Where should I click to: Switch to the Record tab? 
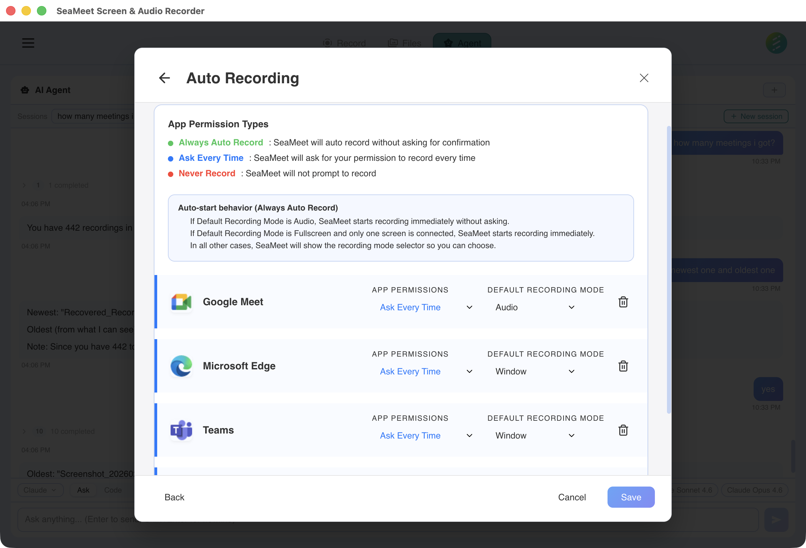pyautogui.click(x=344, y=43)
